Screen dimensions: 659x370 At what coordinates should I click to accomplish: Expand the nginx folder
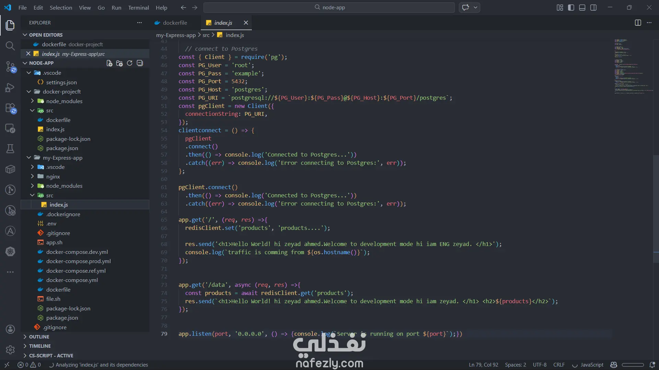[x=53, y=176]
